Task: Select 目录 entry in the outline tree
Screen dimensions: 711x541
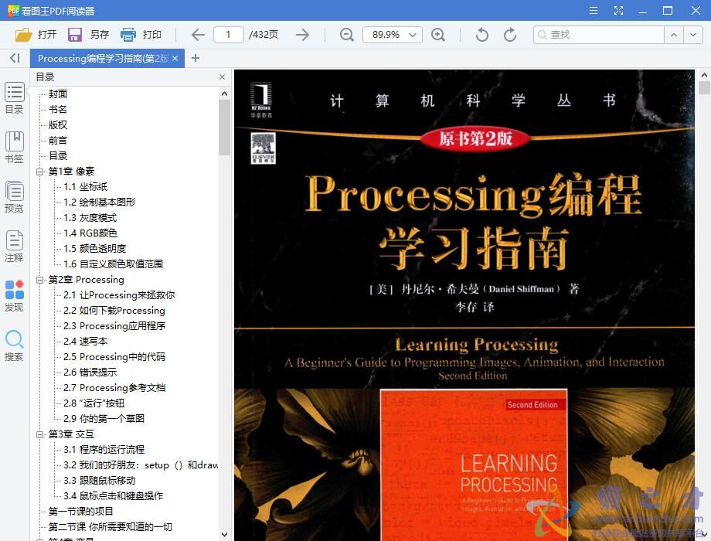Action: tap(58, 155)
